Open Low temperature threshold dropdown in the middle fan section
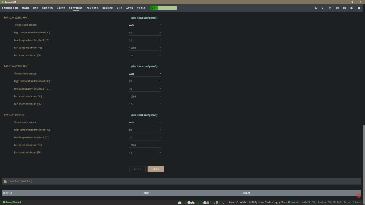 click(x=145, y=89)
